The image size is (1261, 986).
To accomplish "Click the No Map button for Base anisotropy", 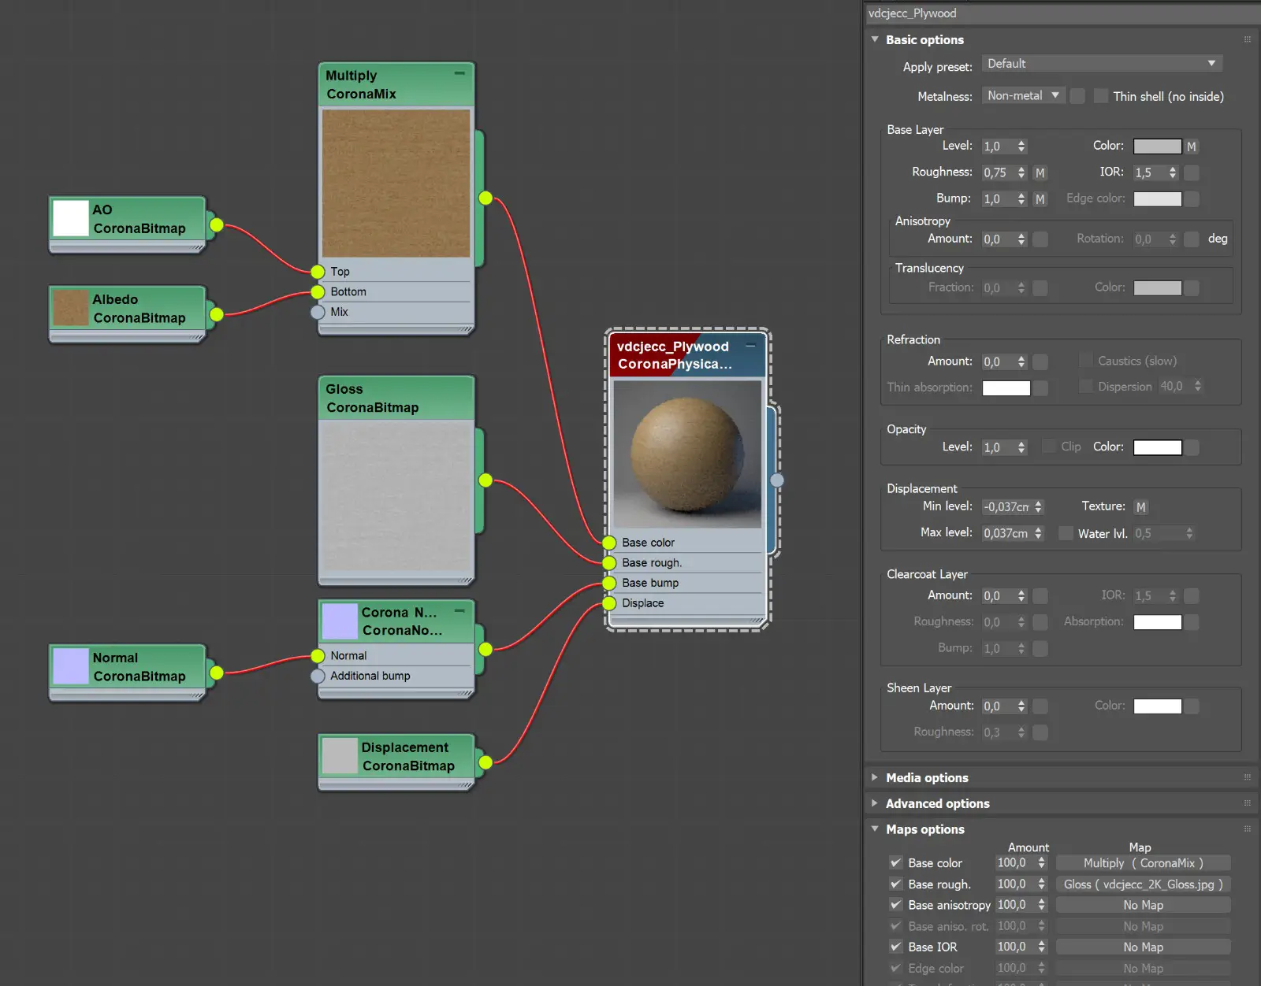I will [x=1142, y=904].
